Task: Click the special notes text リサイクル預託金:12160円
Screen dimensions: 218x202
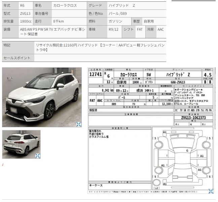Action: click(x=57, y=45)
